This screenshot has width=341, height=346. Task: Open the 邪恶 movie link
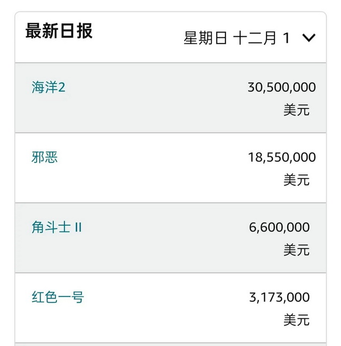[45, 158]
